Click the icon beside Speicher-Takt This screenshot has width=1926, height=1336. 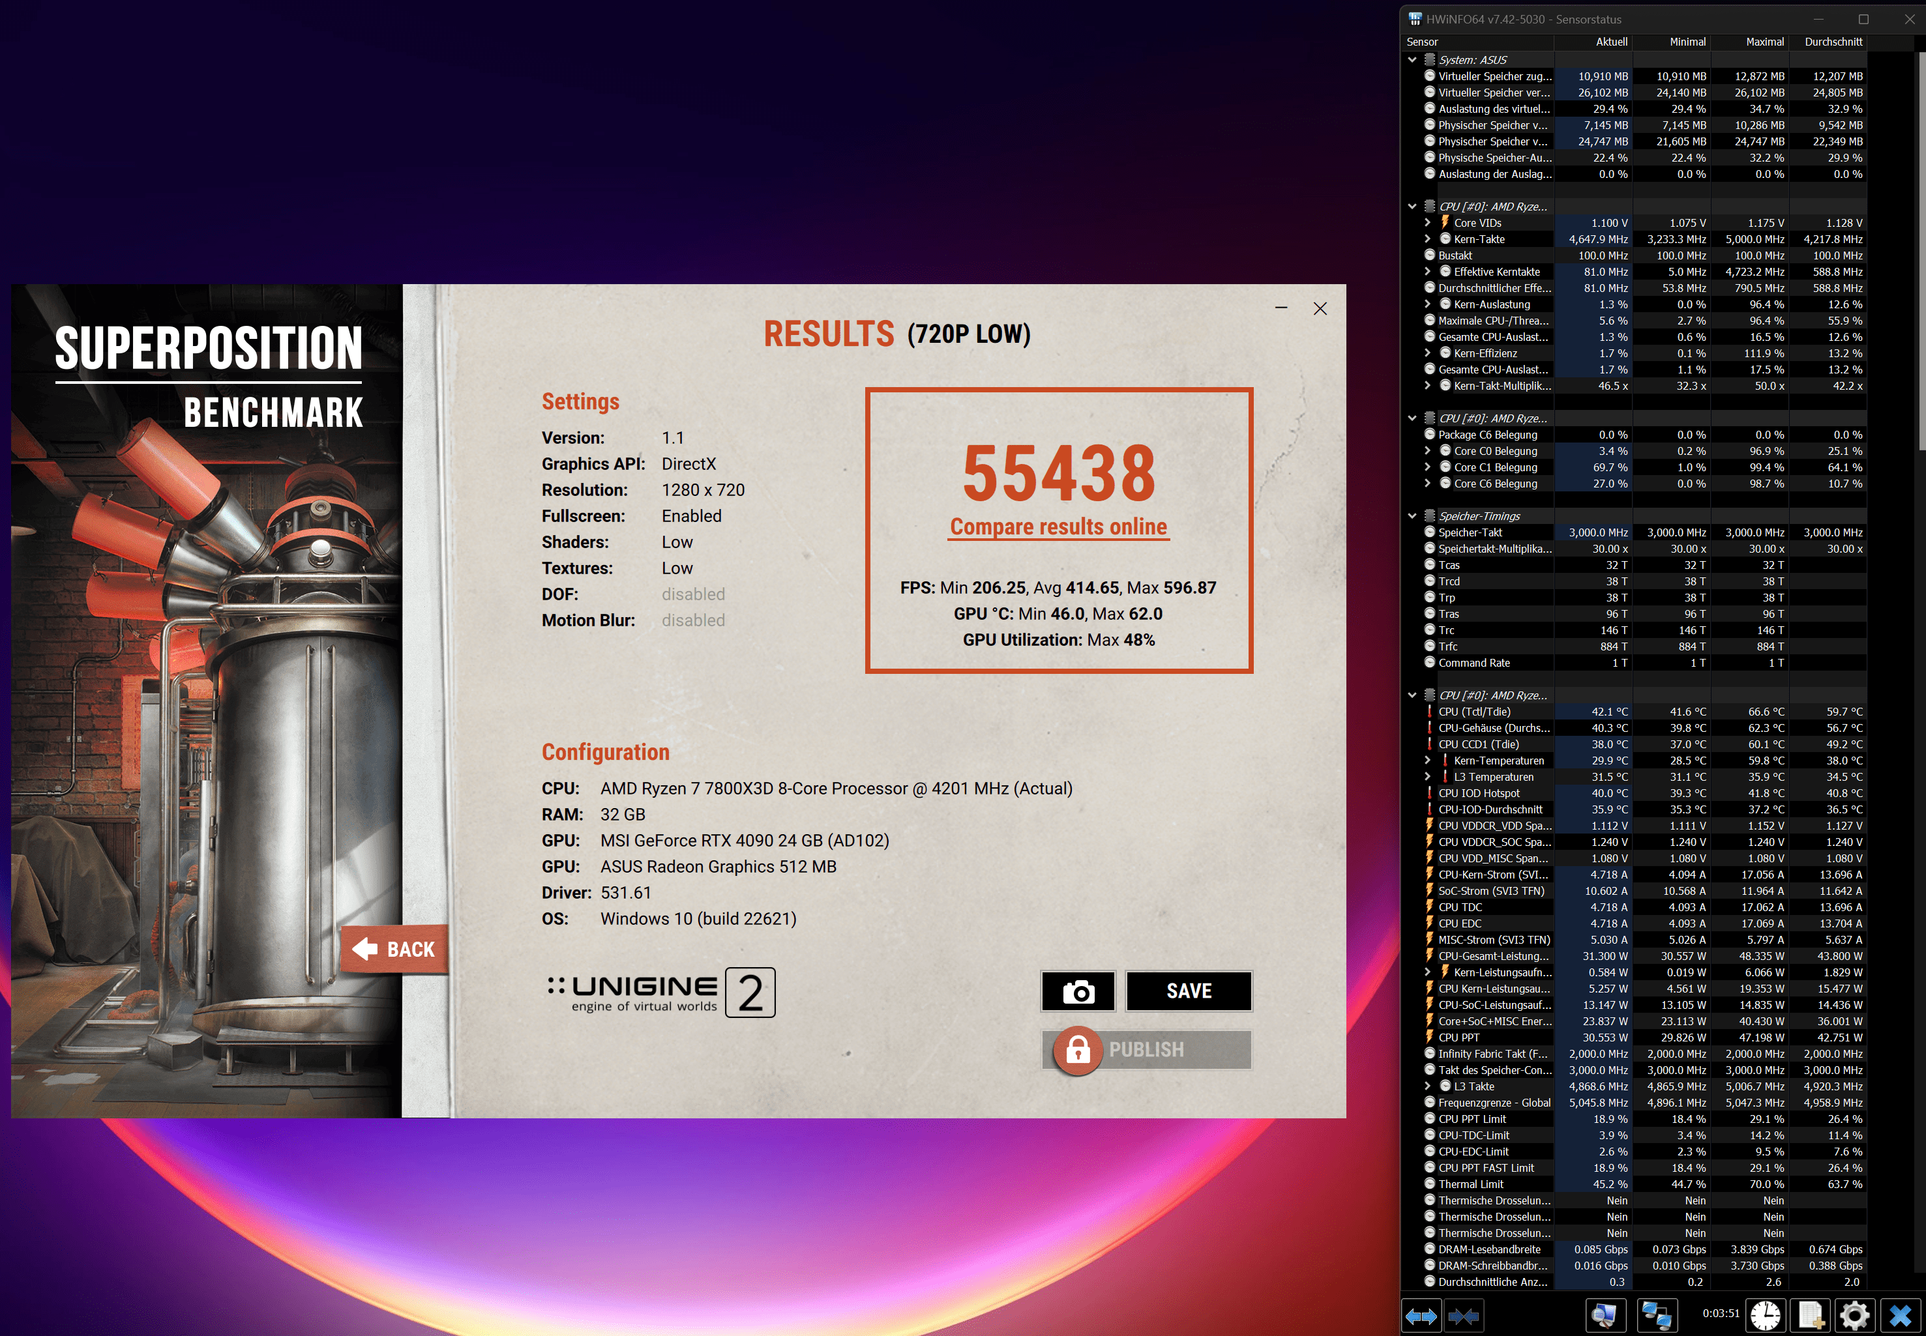coord(1430,532)
